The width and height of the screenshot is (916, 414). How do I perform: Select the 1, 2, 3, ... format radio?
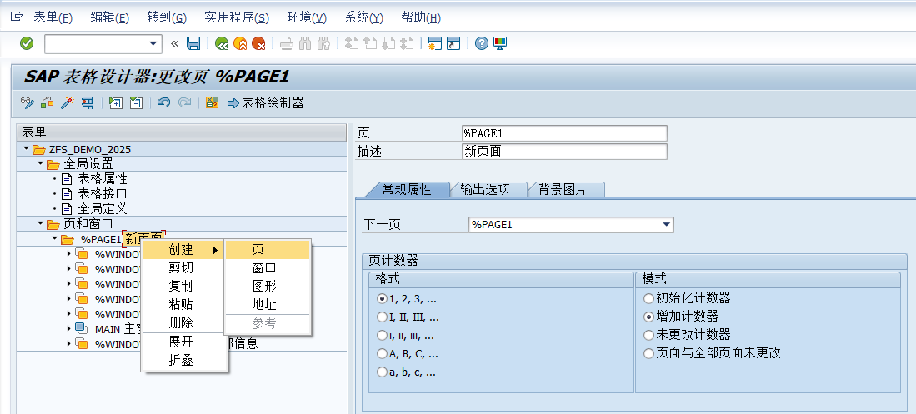click(x=382, y=298)
